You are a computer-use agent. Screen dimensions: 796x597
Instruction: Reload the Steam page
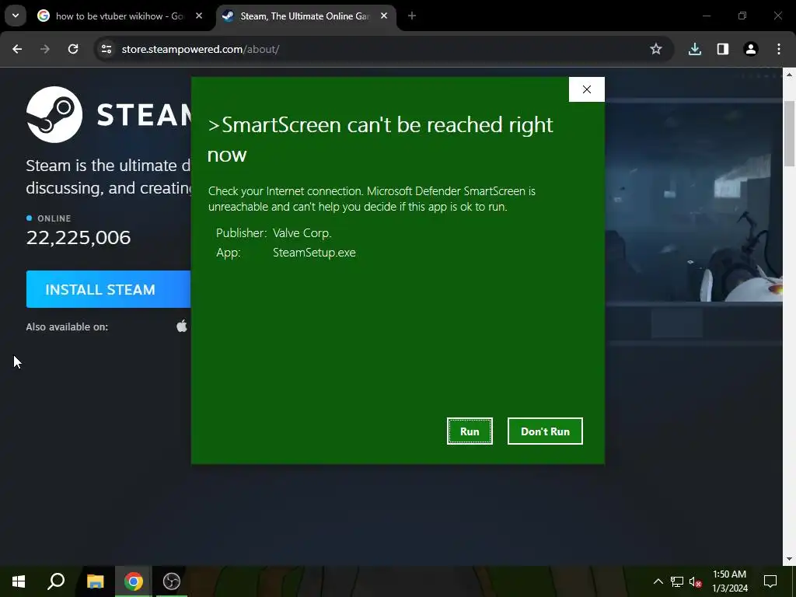tap(73, 49)
